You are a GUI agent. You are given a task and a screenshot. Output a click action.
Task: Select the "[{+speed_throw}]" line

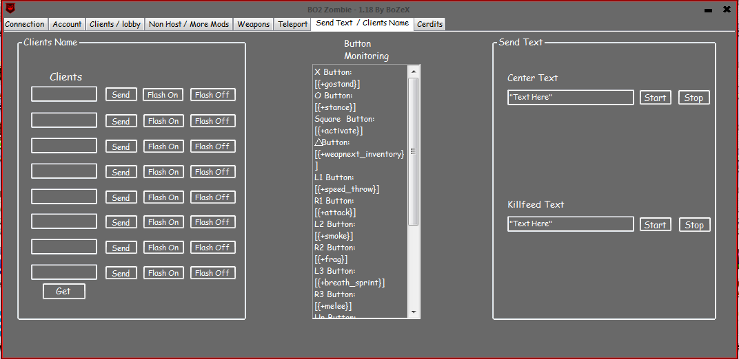click(347, 189)
